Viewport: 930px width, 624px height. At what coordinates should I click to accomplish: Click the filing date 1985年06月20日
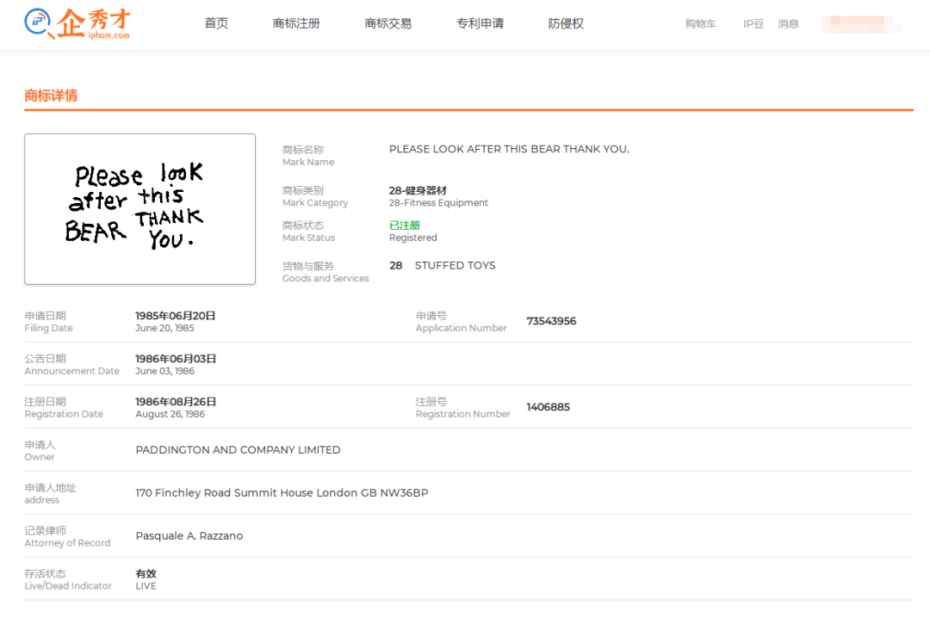coord(176,316)
